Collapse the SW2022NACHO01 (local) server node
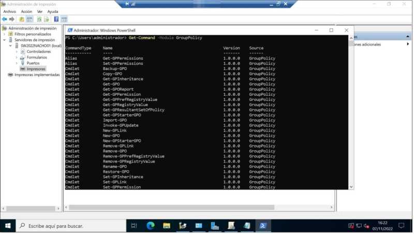The width and height of the screenshot is (414, 234). click(x=10, y=46)
